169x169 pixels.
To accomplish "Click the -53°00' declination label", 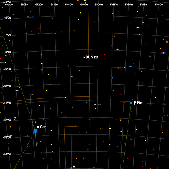I will point(7,137).
